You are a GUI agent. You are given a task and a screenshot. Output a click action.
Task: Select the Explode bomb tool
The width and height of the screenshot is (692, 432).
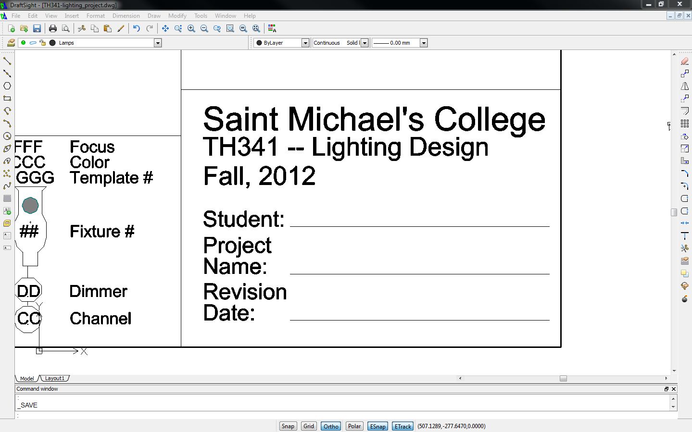[685, 298]
